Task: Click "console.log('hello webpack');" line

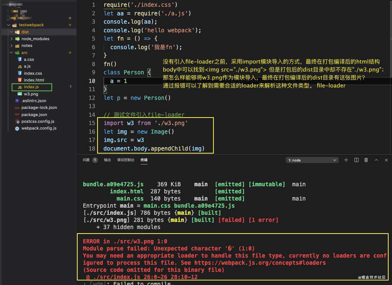Action: pyautogui.click(x=152, y=30)
